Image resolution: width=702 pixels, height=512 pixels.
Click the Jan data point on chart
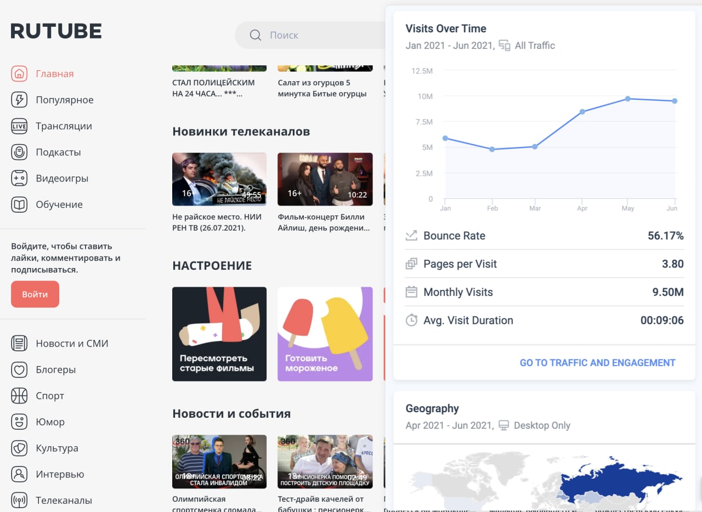click(x=445, y=138)
